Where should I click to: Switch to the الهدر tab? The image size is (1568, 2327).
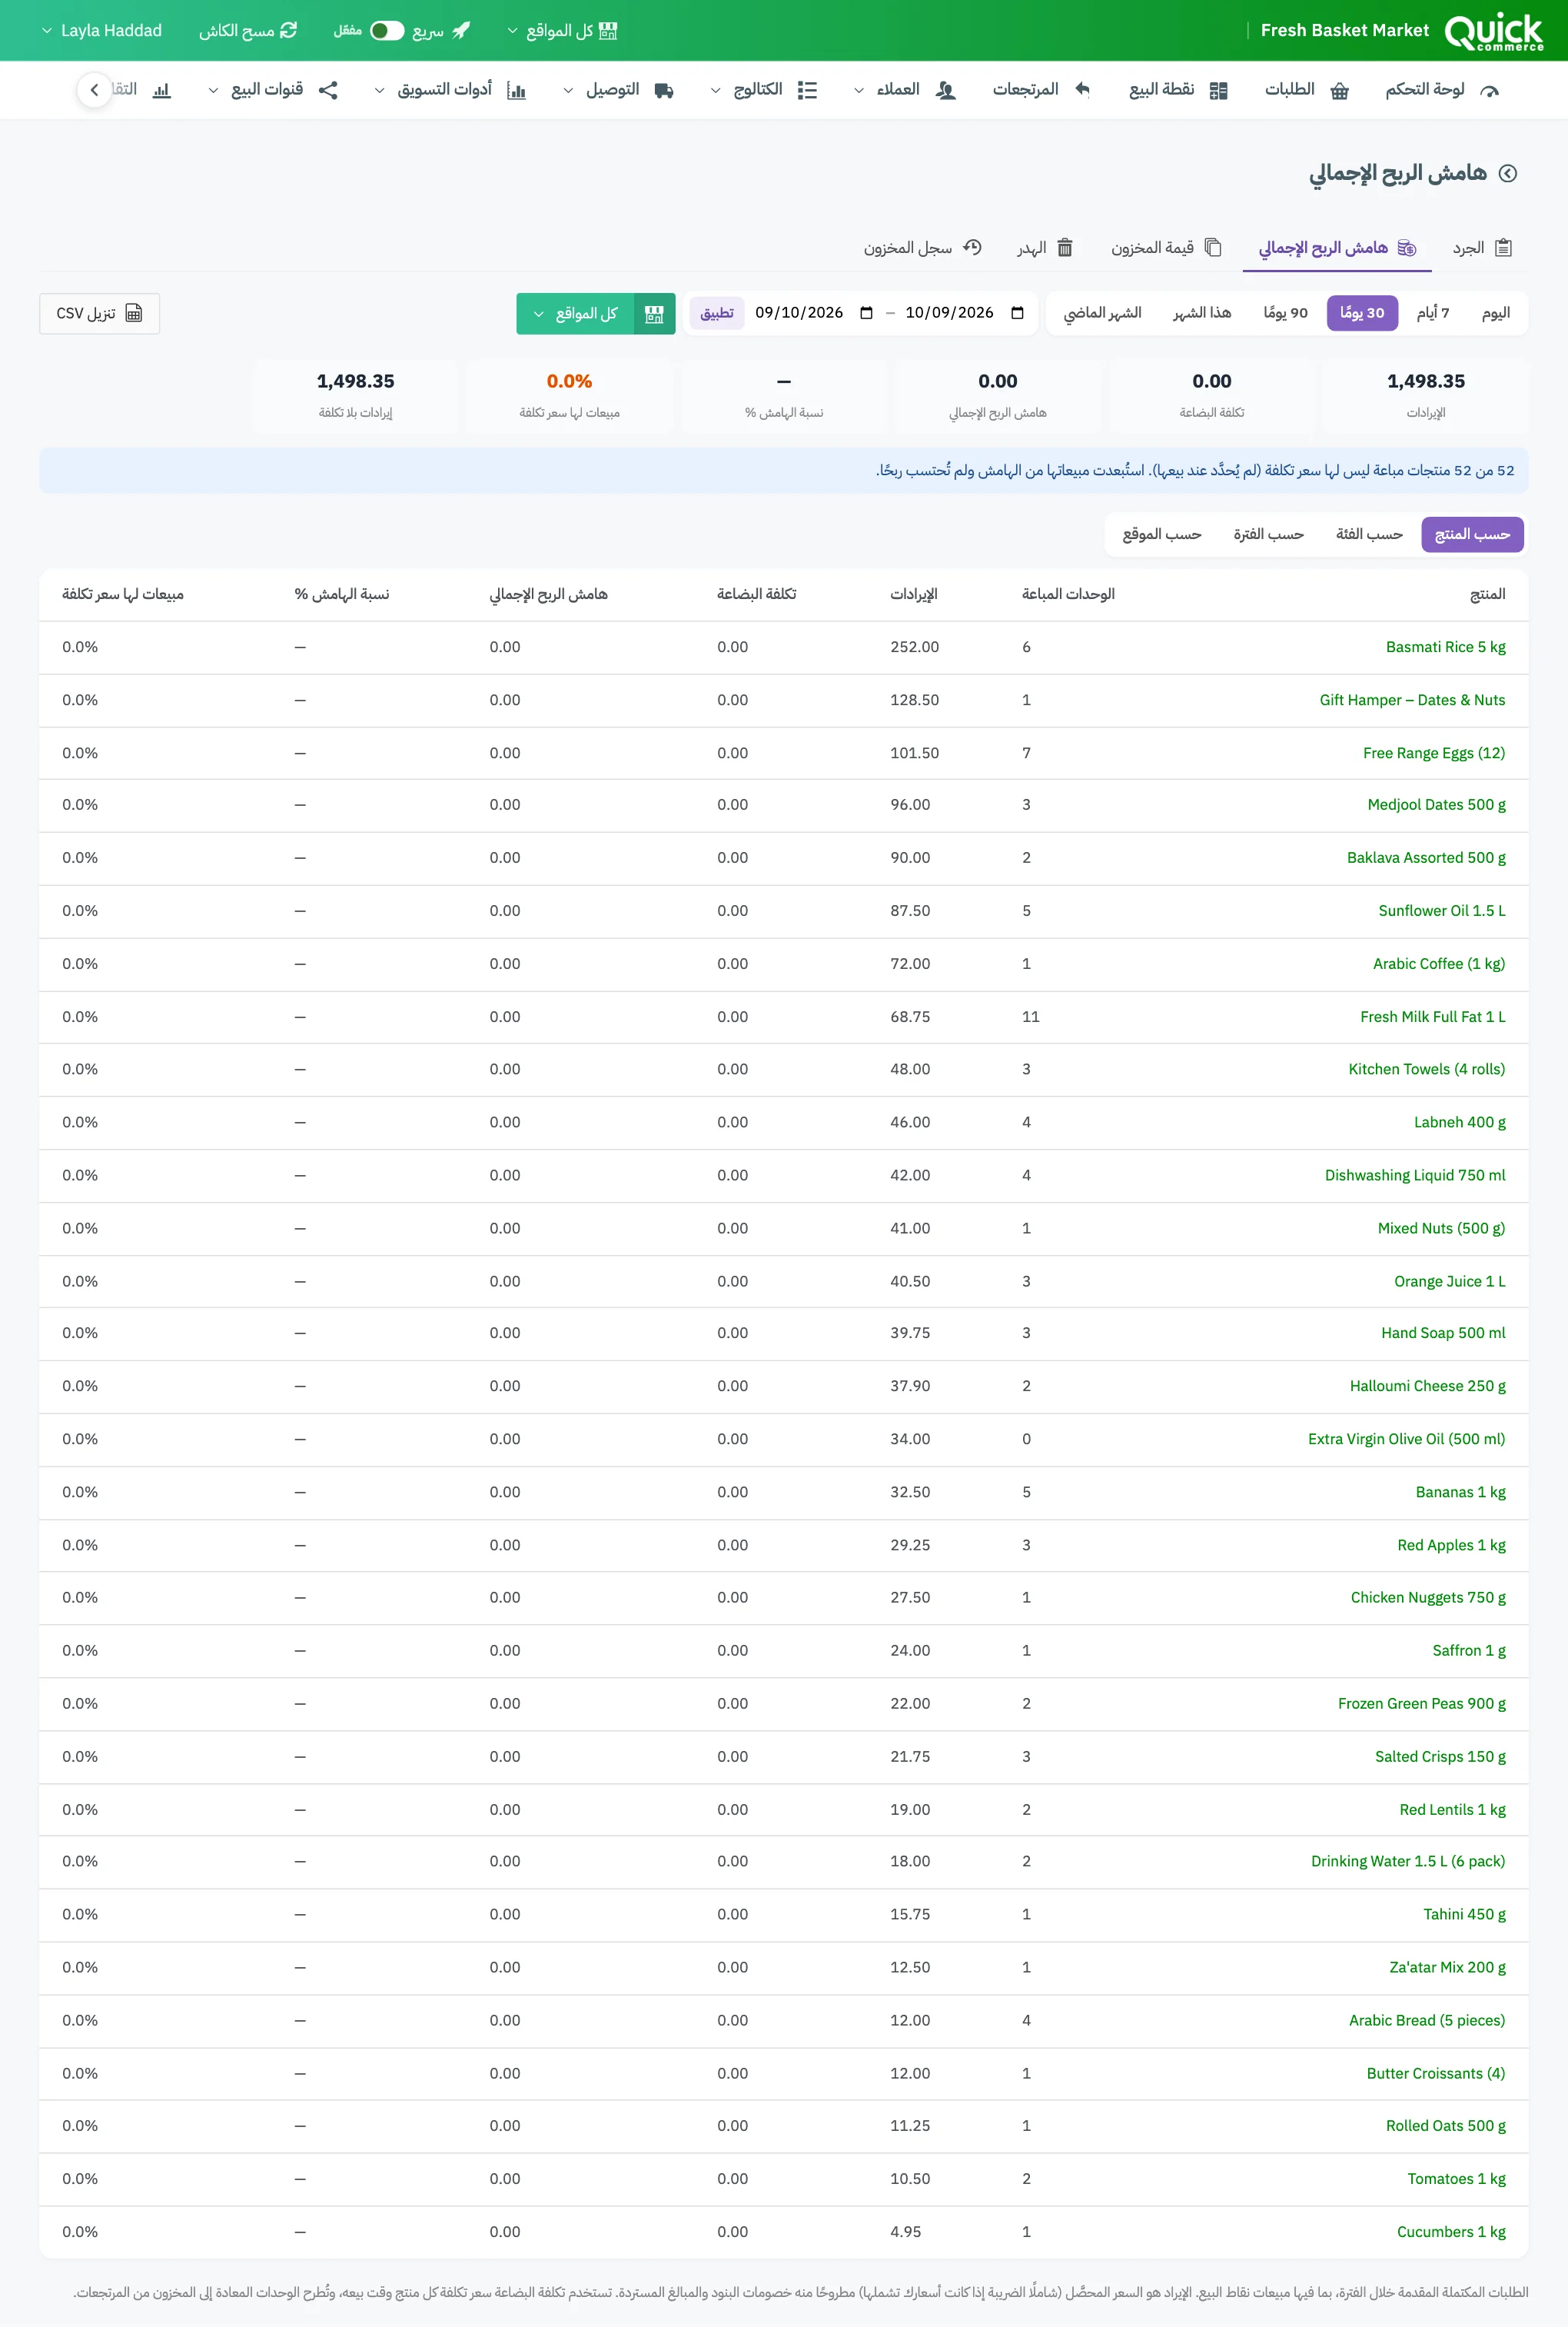(1045, 248)
